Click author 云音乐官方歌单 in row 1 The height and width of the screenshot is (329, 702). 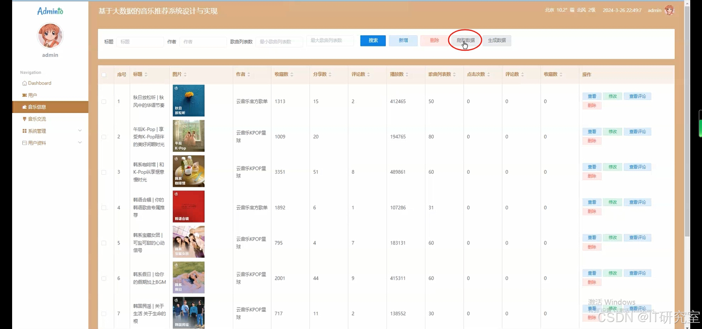252,101
